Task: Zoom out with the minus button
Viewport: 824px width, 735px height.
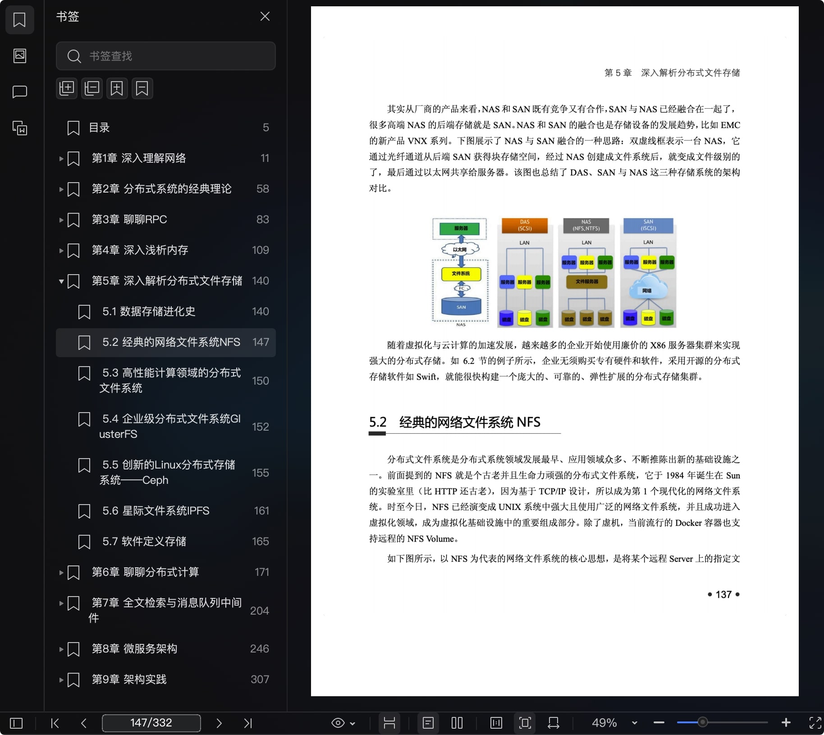Action: coord(659,723)
